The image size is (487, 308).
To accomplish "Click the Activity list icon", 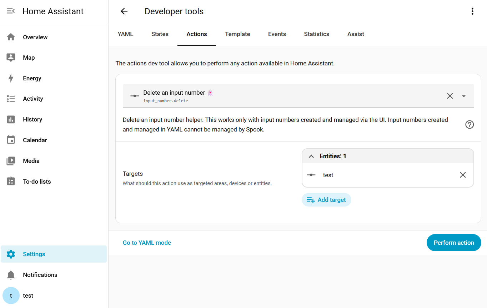I will pos(11,99).
